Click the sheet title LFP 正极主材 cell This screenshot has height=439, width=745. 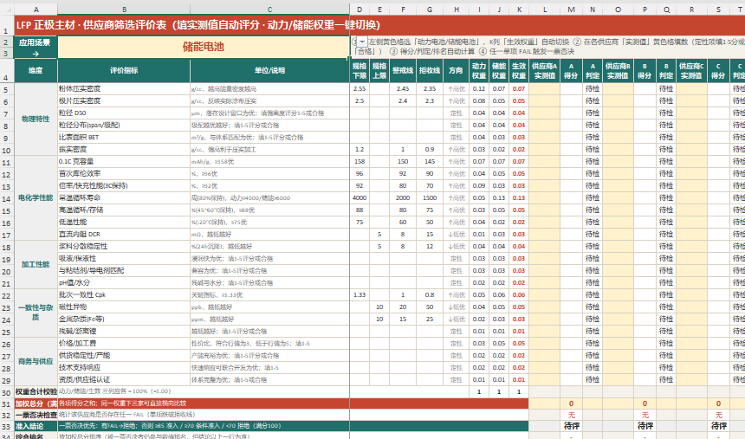click(182, 25)
